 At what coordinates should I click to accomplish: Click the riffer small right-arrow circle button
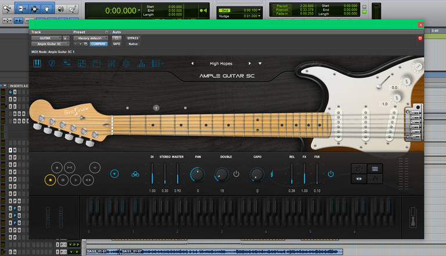click(x=95, y=168)
